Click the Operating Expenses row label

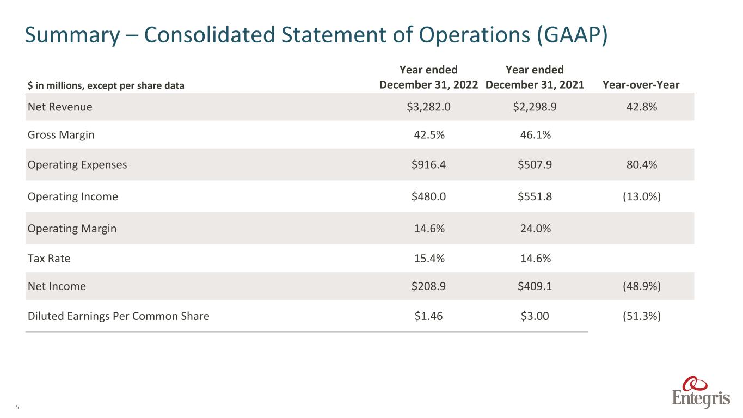pos(77,165)
